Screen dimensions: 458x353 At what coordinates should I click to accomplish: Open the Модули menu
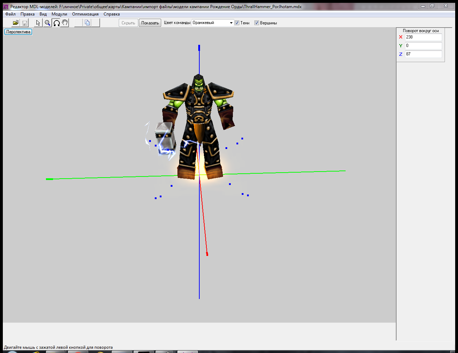coord(59,14)
